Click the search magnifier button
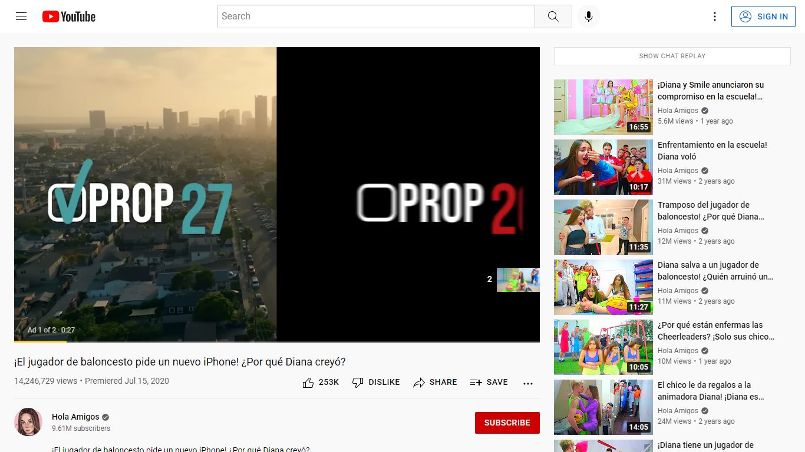This screenshot has width=805, height=452. (x=553, y=16)
